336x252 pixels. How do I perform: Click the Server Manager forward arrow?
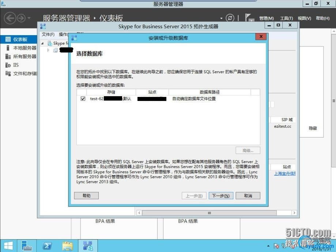pyautogui.click(x=21, y=18)
